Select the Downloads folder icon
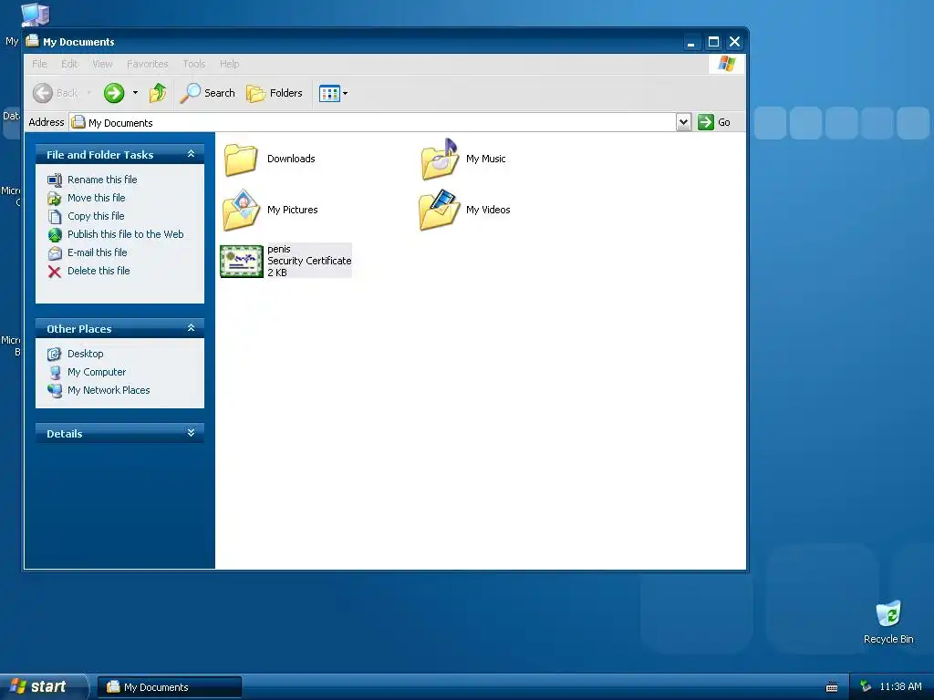The height and width of the screenshot is (700, 934). tap(241, 160)
